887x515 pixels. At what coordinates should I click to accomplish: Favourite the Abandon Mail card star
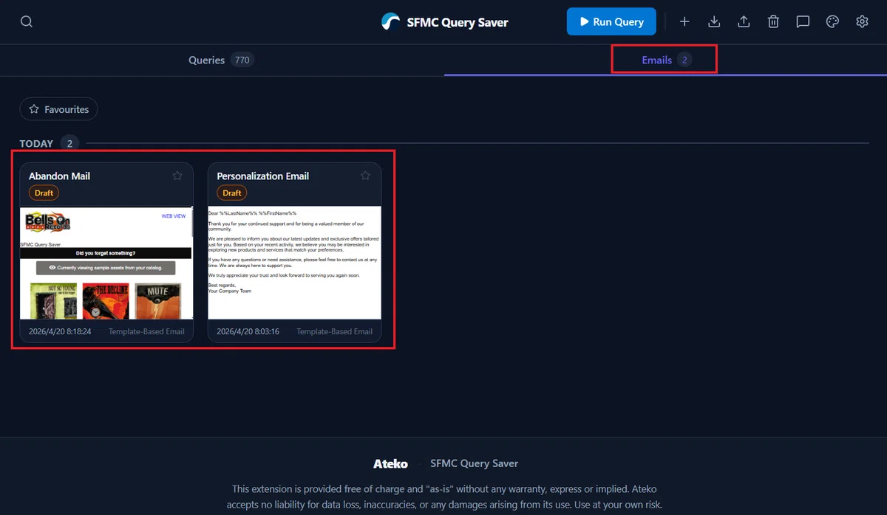click(177, 176)
